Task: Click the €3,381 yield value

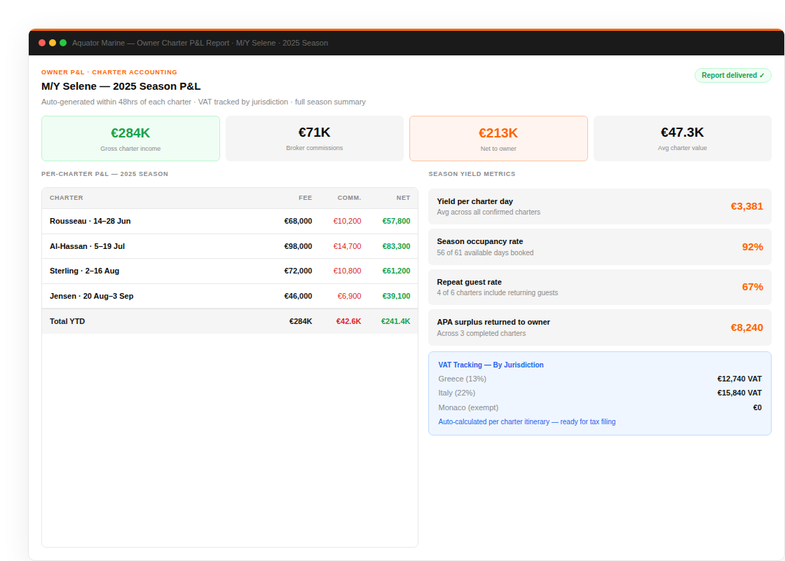Action: (747, 206)
